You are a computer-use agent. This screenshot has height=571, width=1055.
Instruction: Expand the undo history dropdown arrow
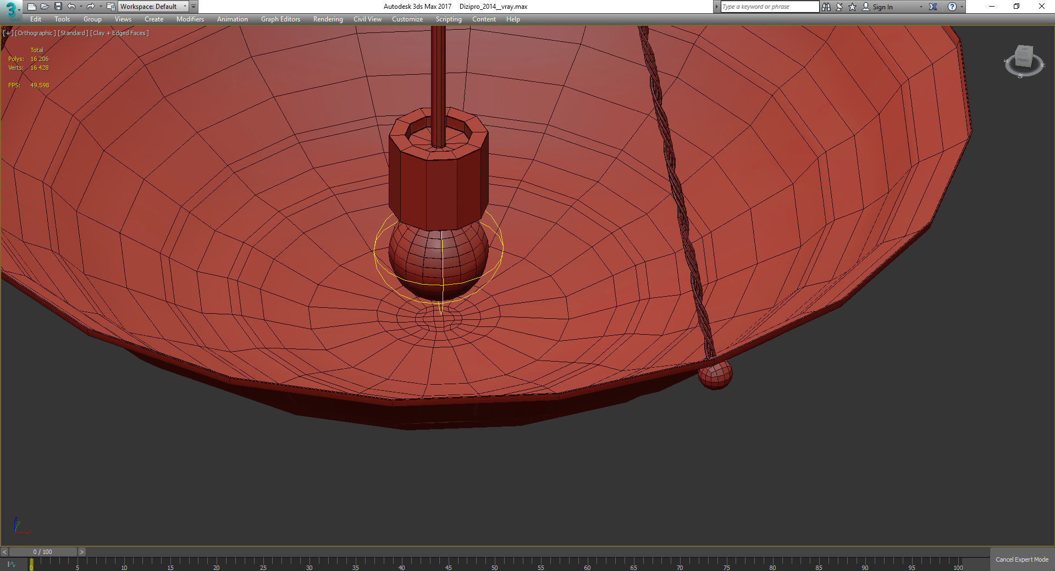coord(81,7)
